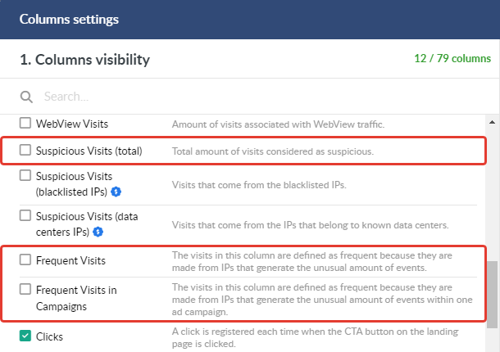Click the WebView Visits description text
The width and height of the screenshot is (500, 352).
[278, 124]
